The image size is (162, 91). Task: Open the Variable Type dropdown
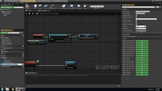point(140,13)
